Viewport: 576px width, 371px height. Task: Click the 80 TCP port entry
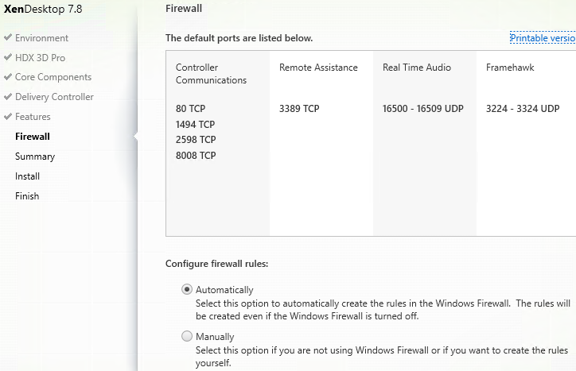click(x=190, y=109)
